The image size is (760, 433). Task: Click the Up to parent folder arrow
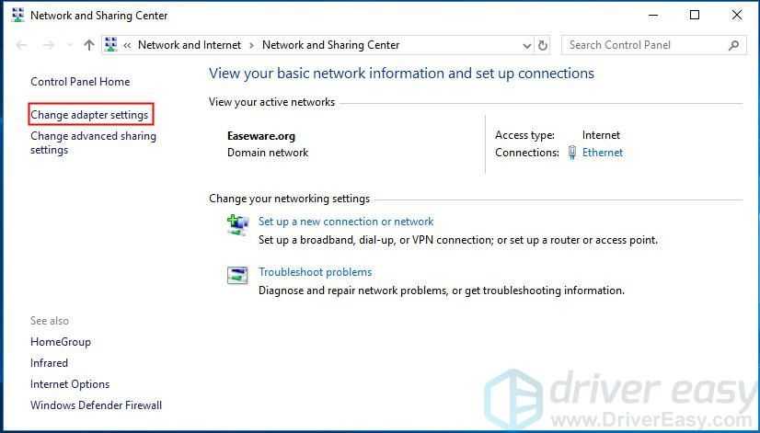[88, 45]
